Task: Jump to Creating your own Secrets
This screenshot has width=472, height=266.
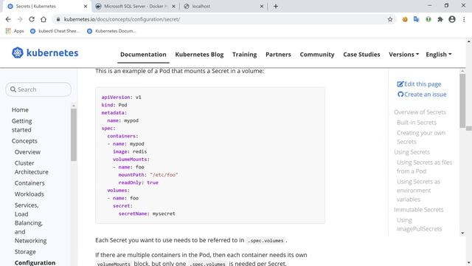Action: [421, 137]
